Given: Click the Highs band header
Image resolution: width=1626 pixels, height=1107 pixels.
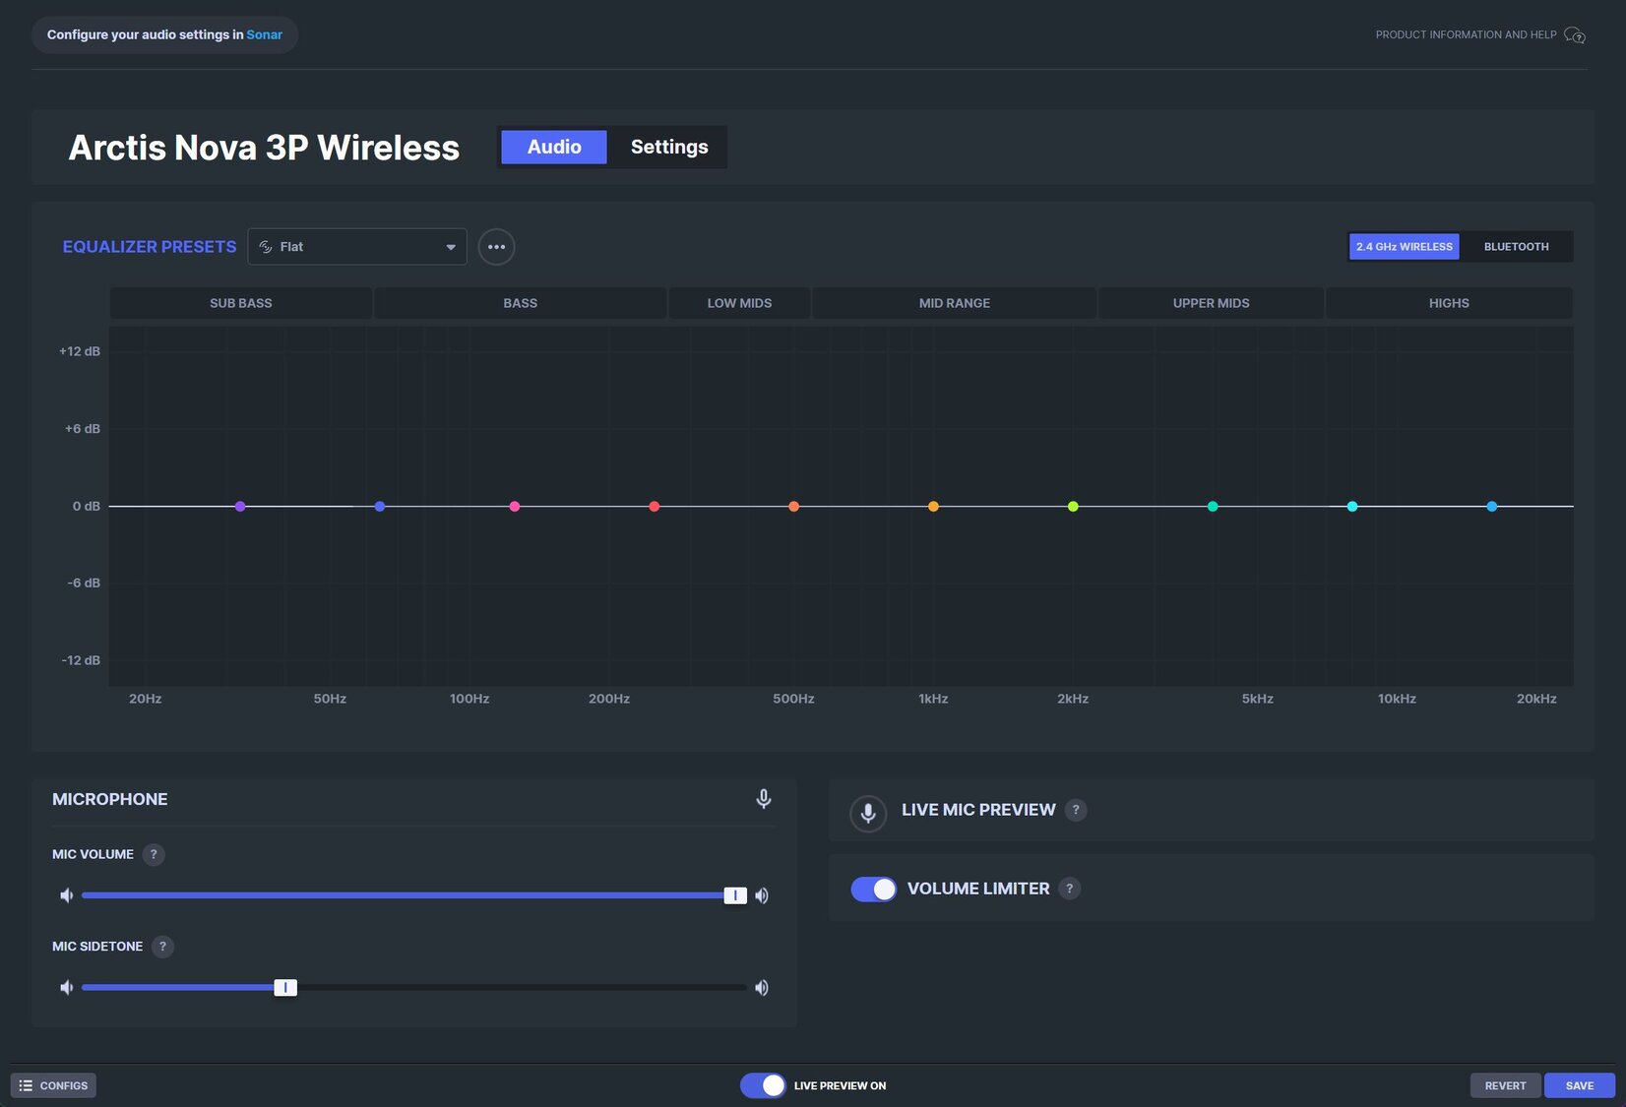Looking at the screenshot, I should tap(1449, 303).
